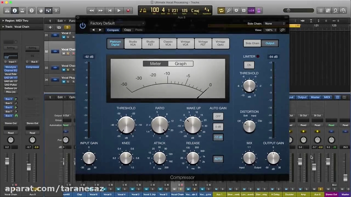Image resolution: width=351 pixels, height=197 pixels.
Task: Open Quick Help question mark button
Action: click(32, 11)
